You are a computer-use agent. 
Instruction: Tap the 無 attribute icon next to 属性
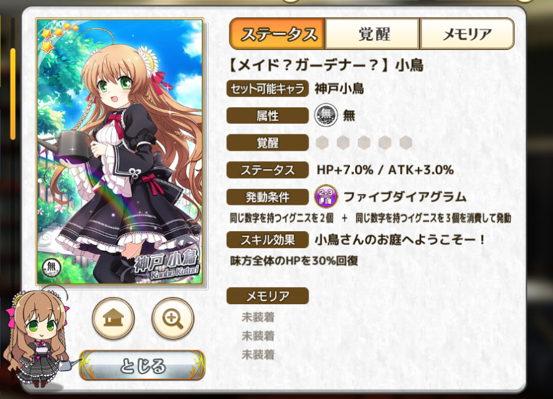pos(326,115)
